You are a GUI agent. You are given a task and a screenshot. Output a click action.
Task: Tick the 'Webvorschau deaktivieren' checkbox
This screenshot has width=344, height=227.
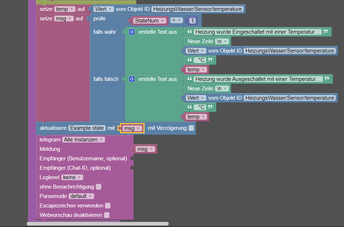point(107,215)
